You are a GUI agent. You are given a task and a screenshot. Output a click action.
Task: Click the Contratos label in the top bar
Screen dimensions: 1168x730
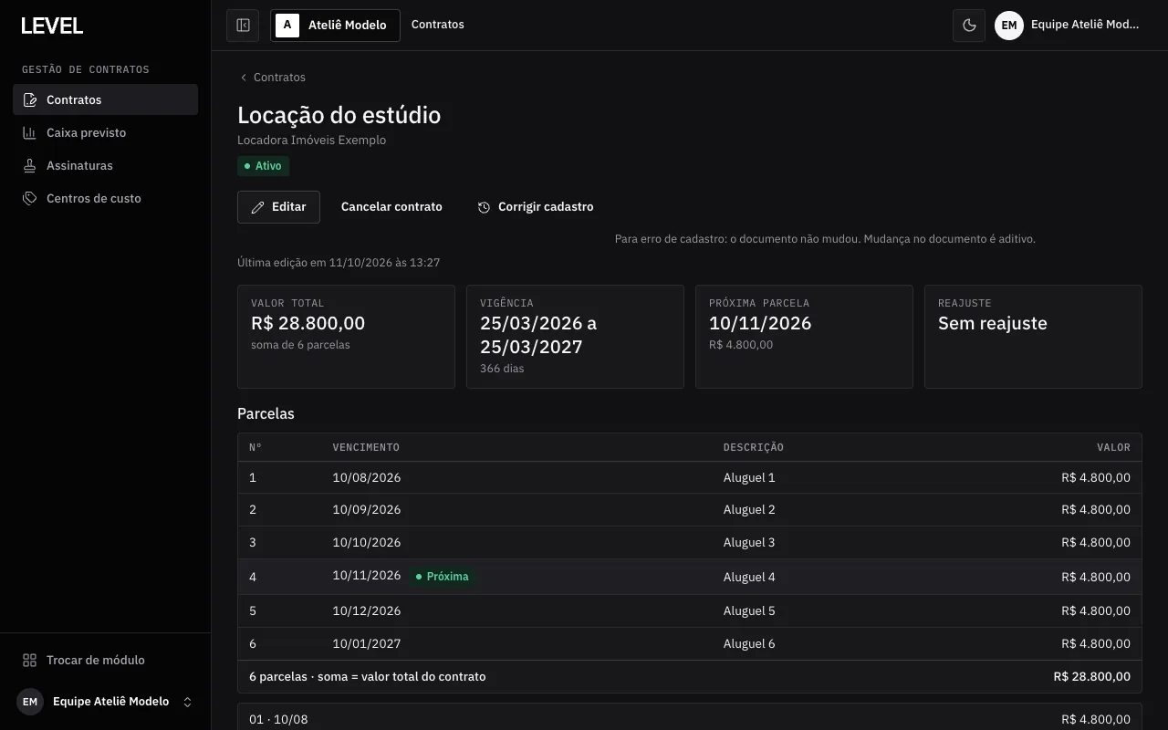(438, 25)
